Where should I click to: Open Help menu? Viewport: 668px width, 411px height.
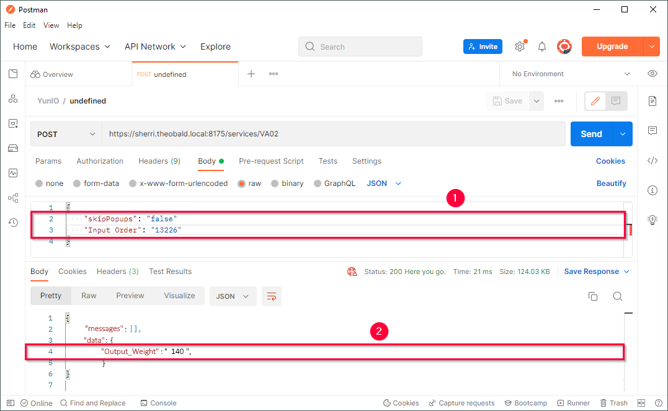tap(74, 25)
